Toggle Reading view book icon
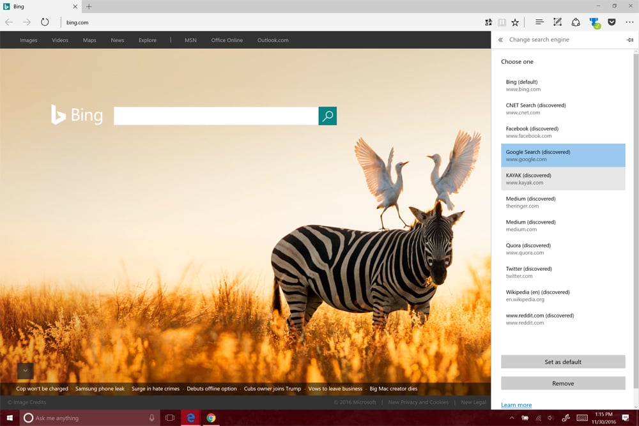This screenshot has height=426, width=639. pyautogui.click(x=502, y=22)
